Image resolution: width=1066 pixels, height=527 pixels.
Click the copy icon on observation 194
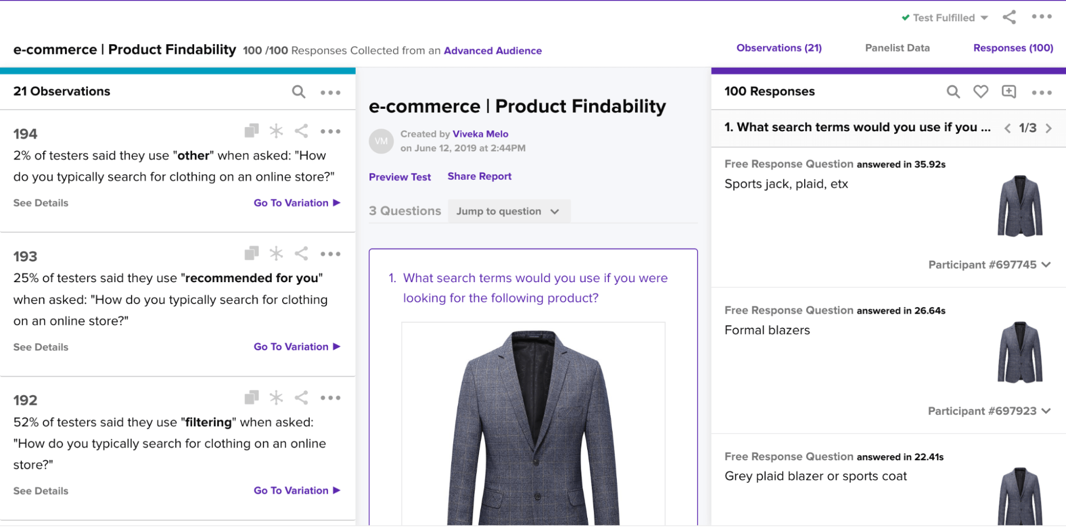[251, 131]
